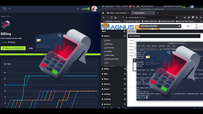The width and height of the screenshot is (203, 114).
Task: Click the Billing room thumbnail icon
Action: (6, 24)
